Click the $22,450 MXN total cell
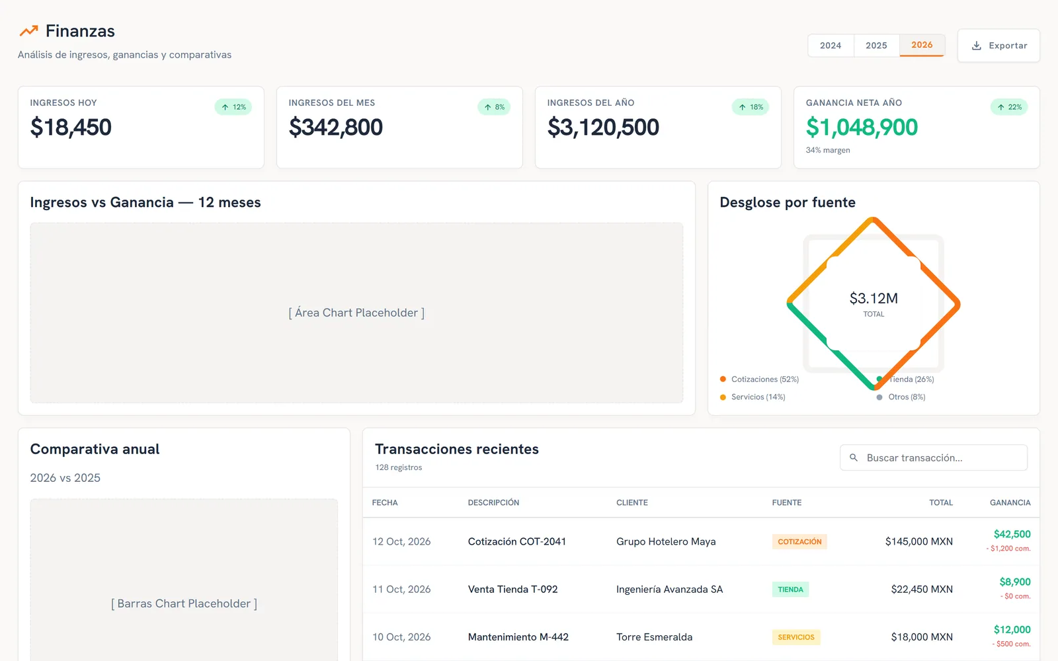This screenshot has width=1058, height=661. [922, 589]
